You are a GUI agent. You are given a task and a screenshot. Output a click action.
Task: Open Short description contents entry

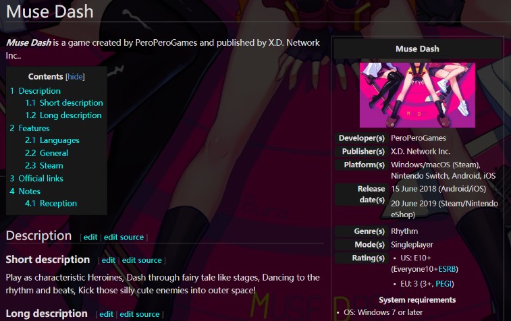[x=71, y=103]
